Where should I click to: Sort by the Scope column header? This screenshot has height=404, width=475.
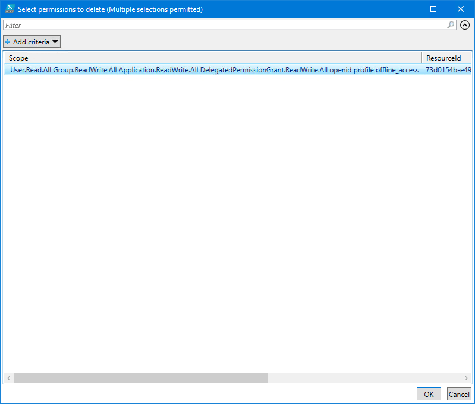pyautogui.click(x=213, y=58)
